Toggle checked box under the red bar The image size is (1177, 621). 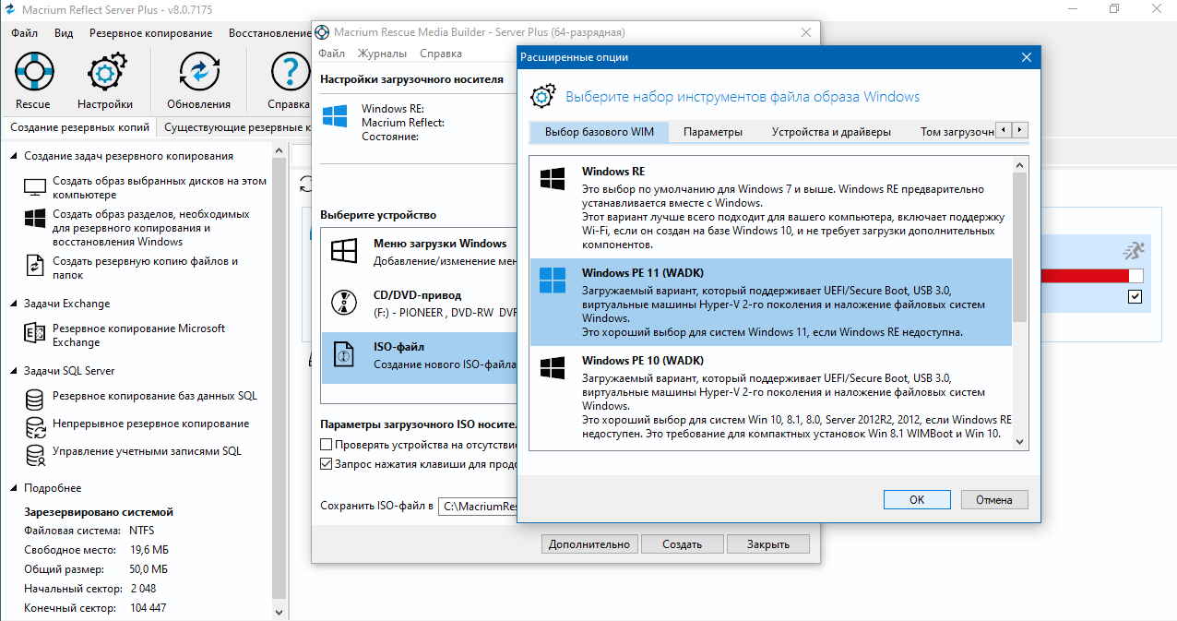point(1135,297)
